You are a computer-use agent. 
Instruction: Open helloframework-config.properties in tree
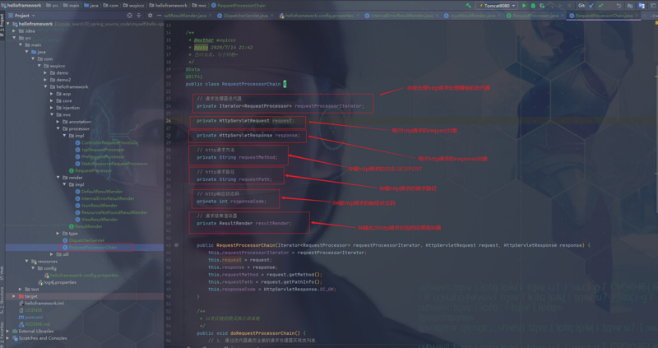pos(84,276)
